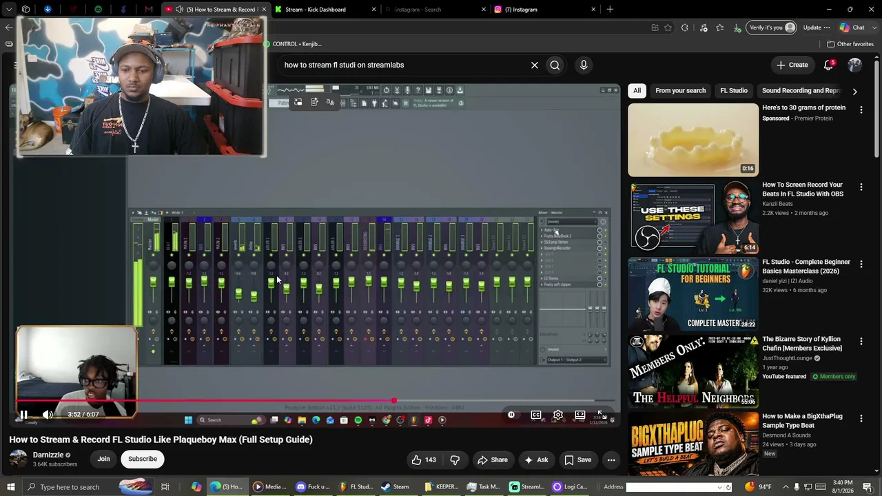Open the Darnizzle channel avatar
882x496 pixels.
19,459
